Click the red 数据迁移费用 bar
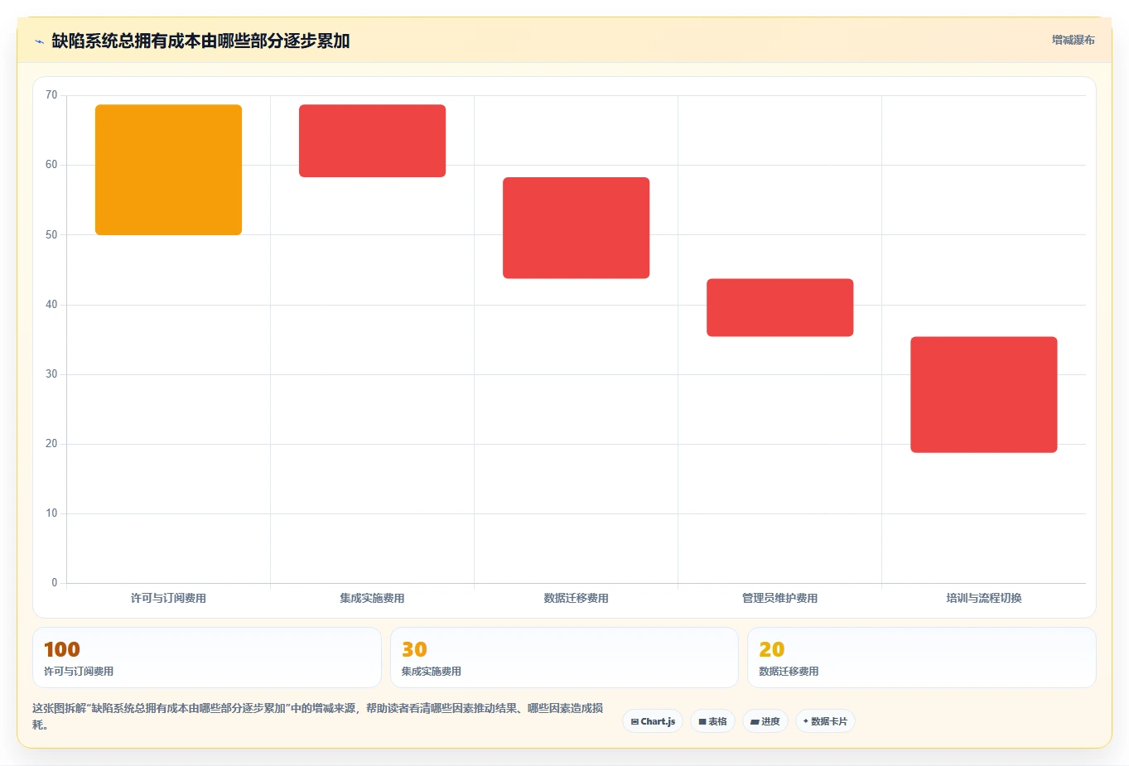1129x766 pixels. point(576,228)
